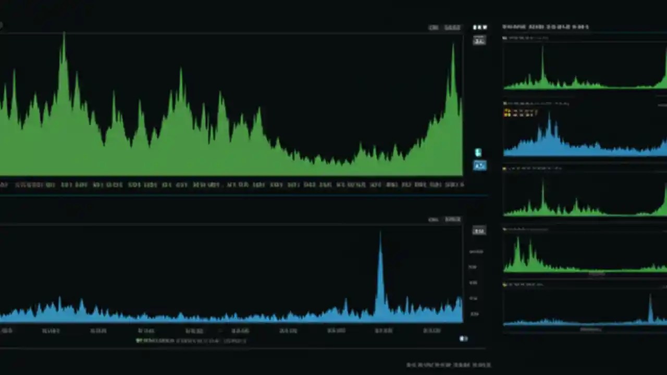Toggle the green series in the bottom chart legend
This screenshot has width=667, height=375.
140,341
